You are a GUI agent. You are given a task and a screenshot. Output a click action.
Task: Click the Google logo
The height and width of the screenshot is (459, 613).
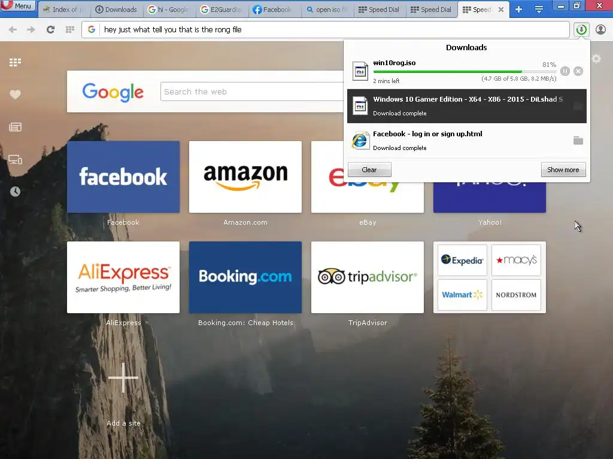point(113,92)
